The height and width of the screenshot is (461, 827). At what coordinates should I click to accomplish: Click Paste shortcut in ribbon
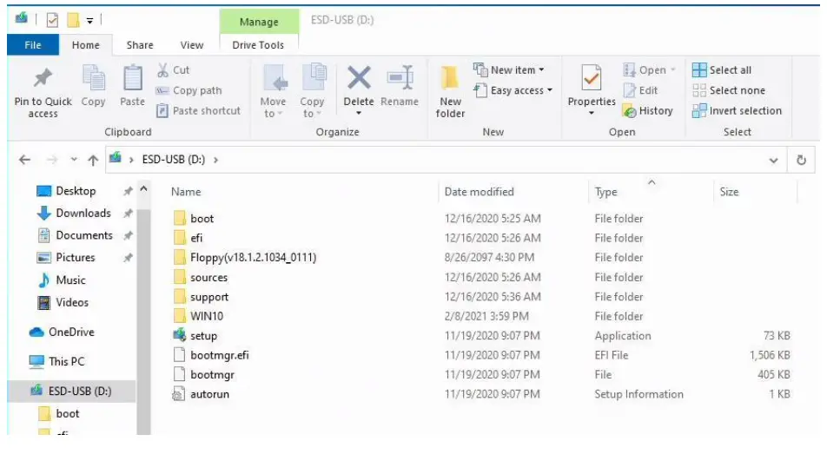(198, 110)
